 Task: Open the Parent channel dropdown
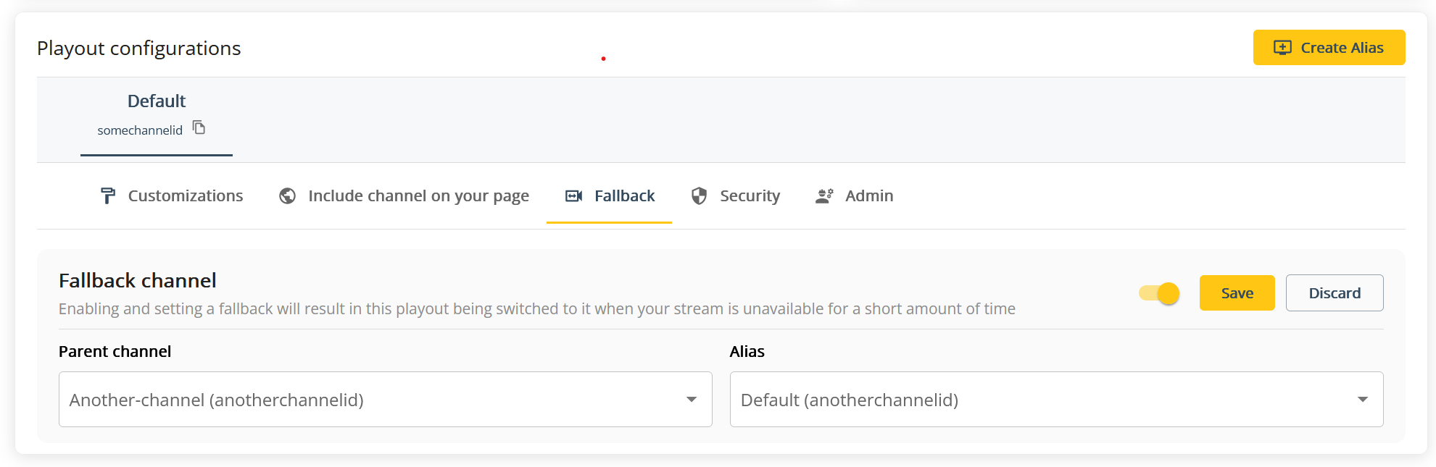(x=386, y=400)
